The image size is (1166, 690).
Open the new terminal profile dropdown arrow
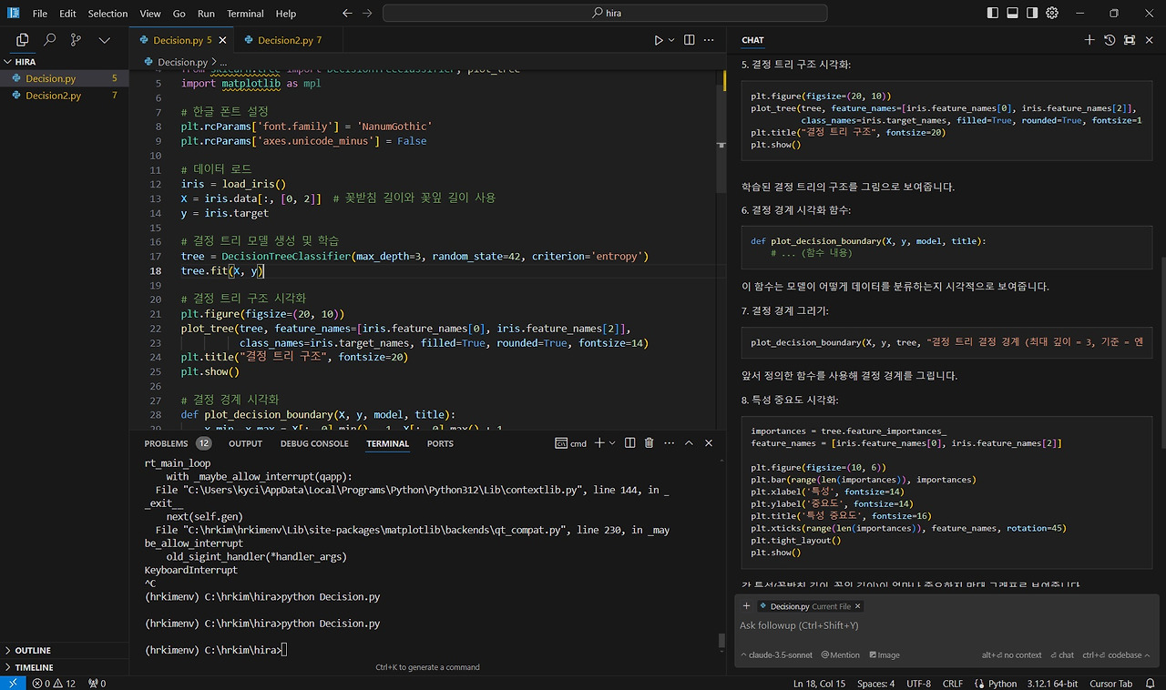coord(612,443)
